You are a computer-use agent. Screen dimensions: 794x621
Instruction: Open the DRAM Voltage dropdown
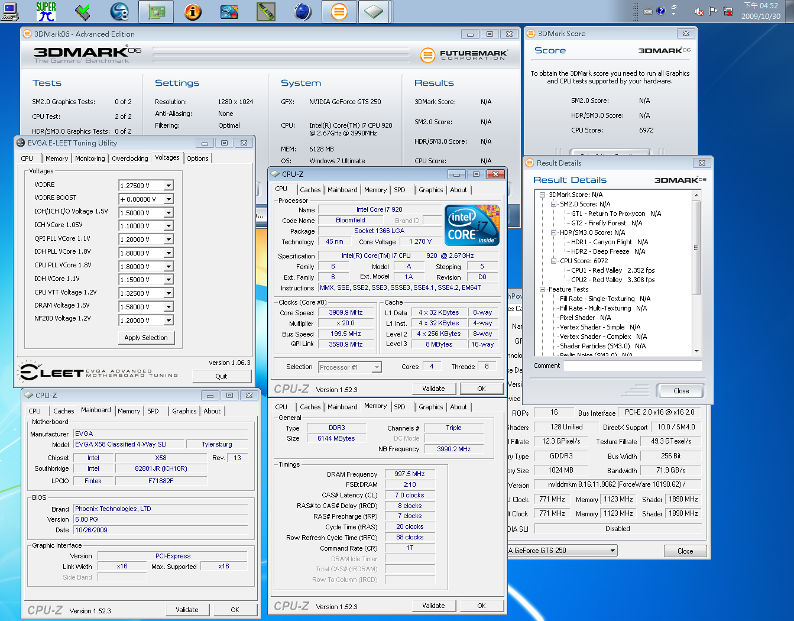(x=168, y=307)
